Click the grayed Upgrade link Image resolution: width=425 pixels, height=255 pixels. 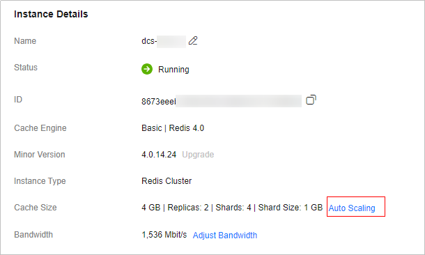coord(198,155)
